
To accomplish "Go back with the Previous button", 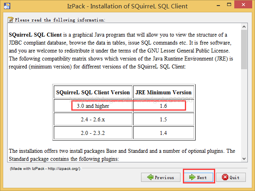I will tap(161, 177).
